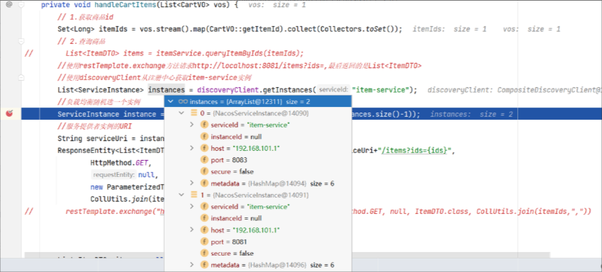
Task: Expand metadata HashMap@14096
Action: tap(192, 265)
